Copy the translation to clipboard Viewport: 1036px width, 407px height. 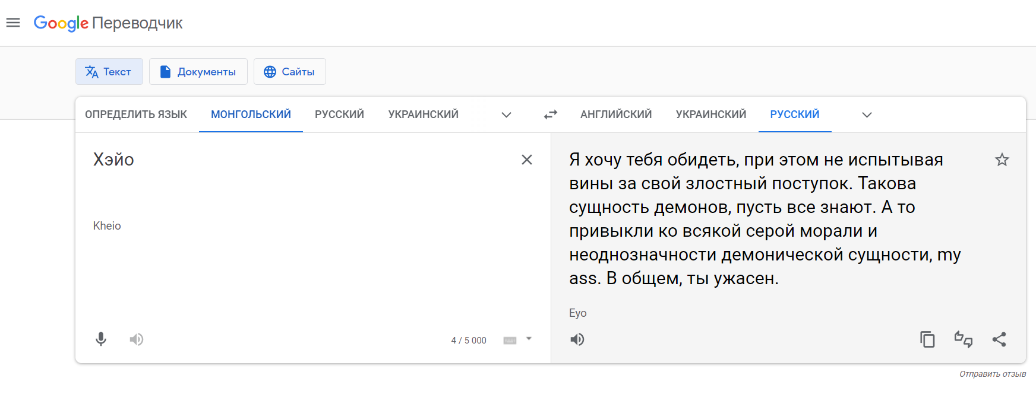tap(927, 339)
